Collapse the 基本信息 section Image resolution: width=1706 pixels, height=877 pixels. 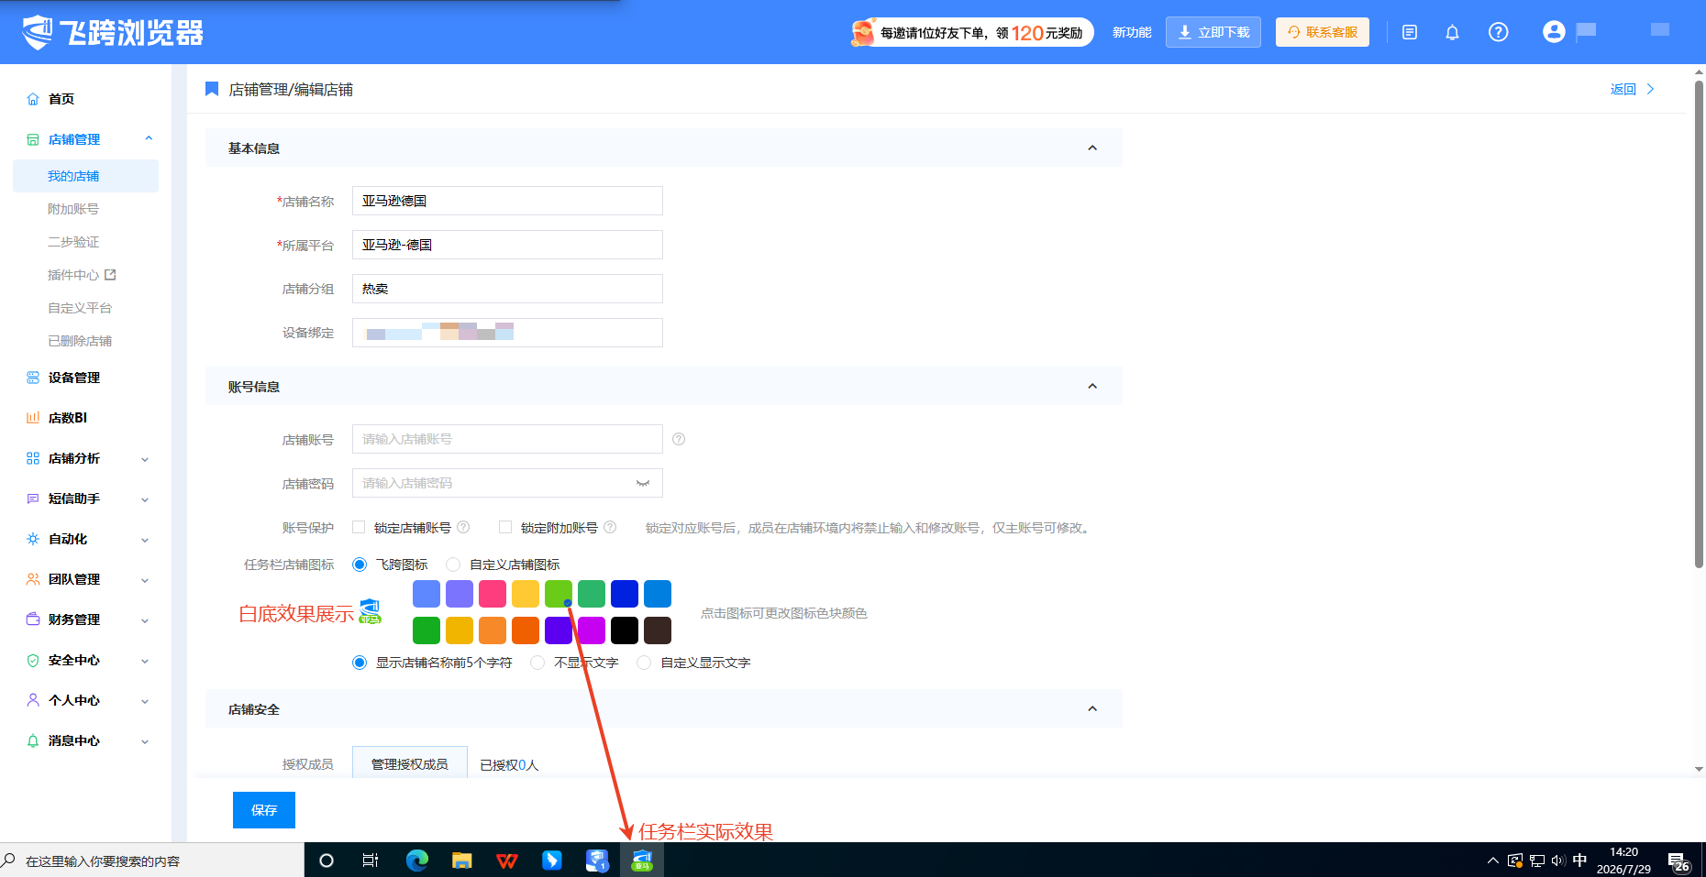tap(1092, 148)
